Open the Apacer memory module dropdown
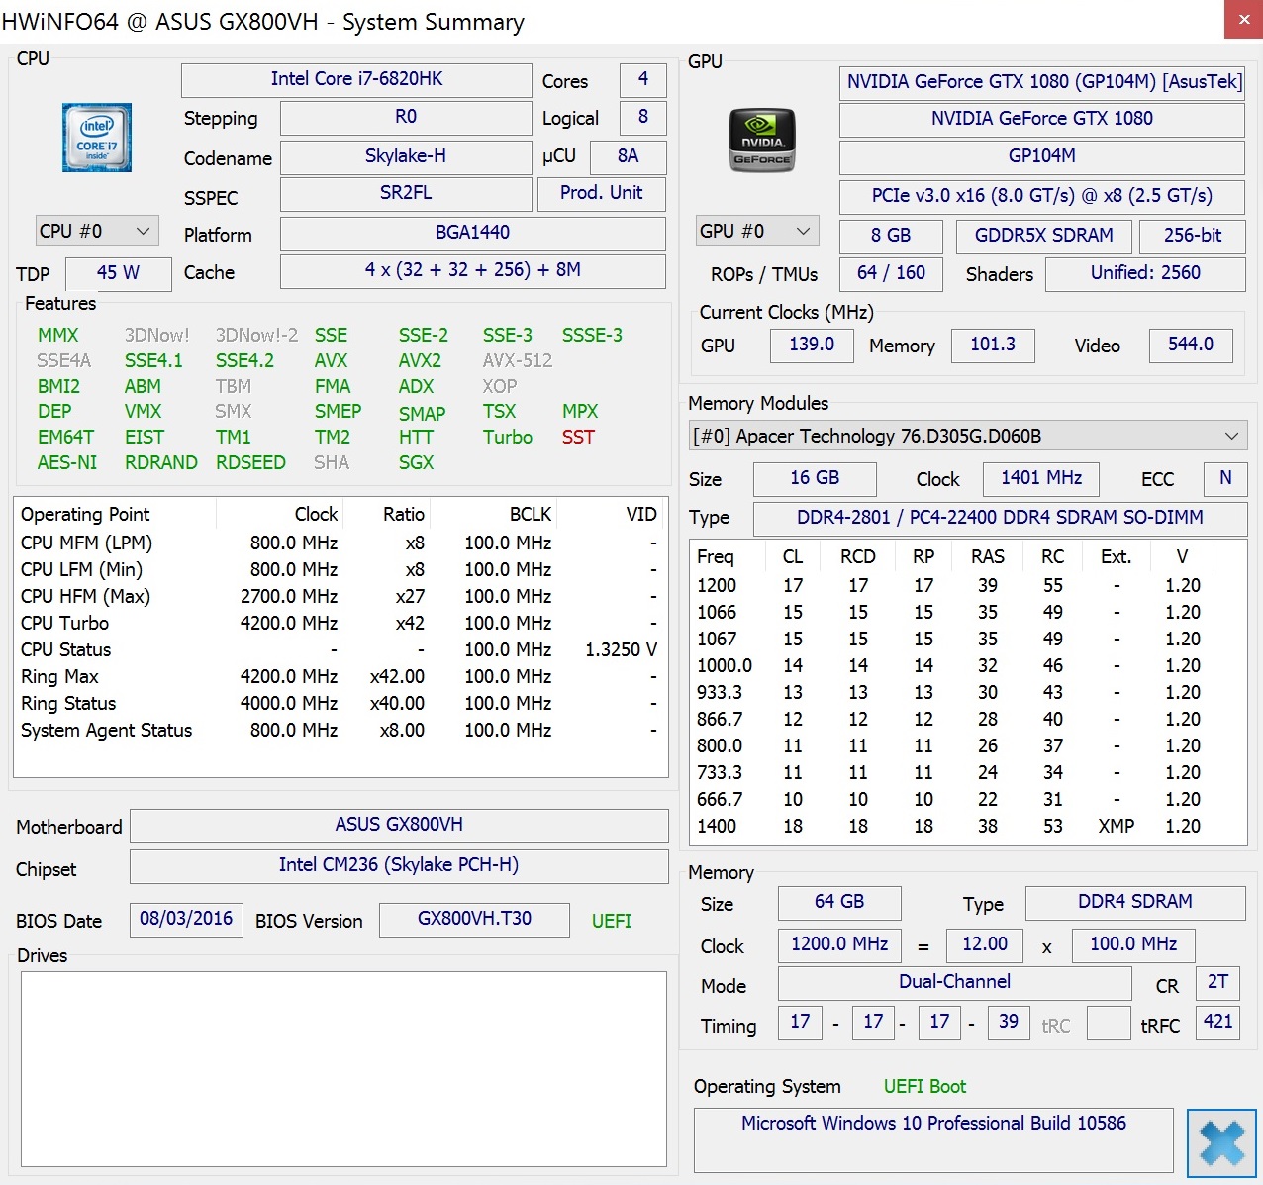Image resolution: width=1263 pixels, height=1185 pixels. 967,436
